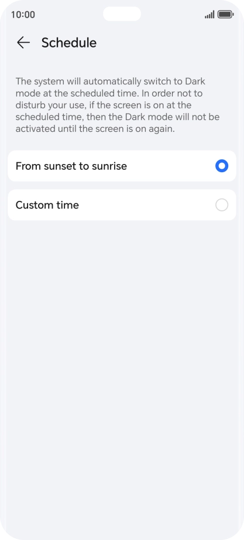The height and width of the screenshot is (540, 244).
Task: Tap the white card containing sunset option
Action: coord(122,166)
